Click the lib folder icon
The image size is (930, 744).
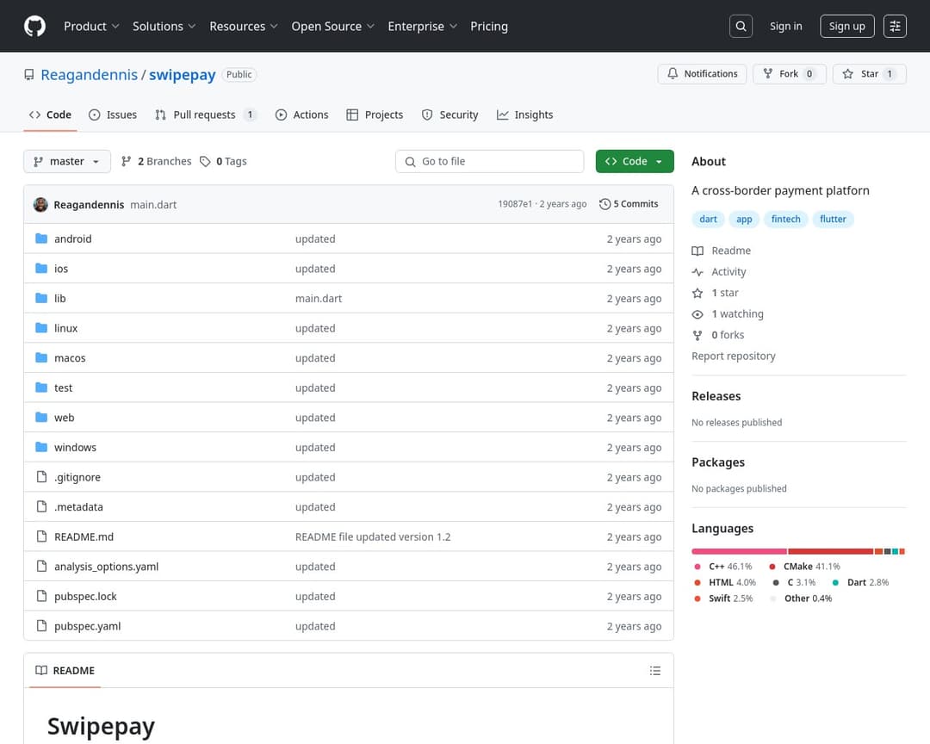click(x=41, y=298)
